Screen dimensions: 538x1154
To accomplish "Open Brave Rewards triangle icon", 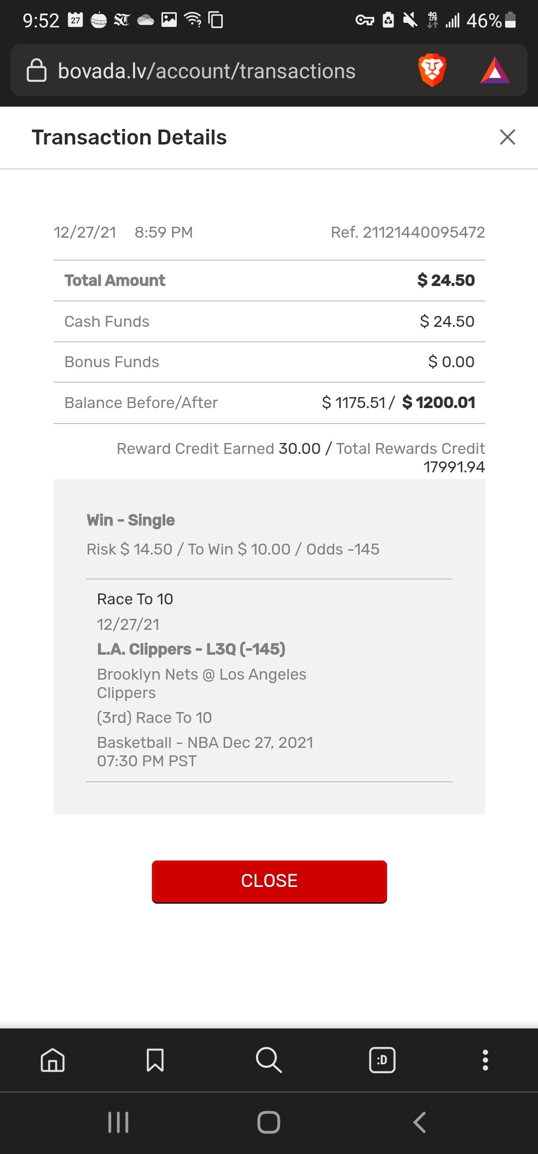I will pyautogui.click(x=495, y=71).
